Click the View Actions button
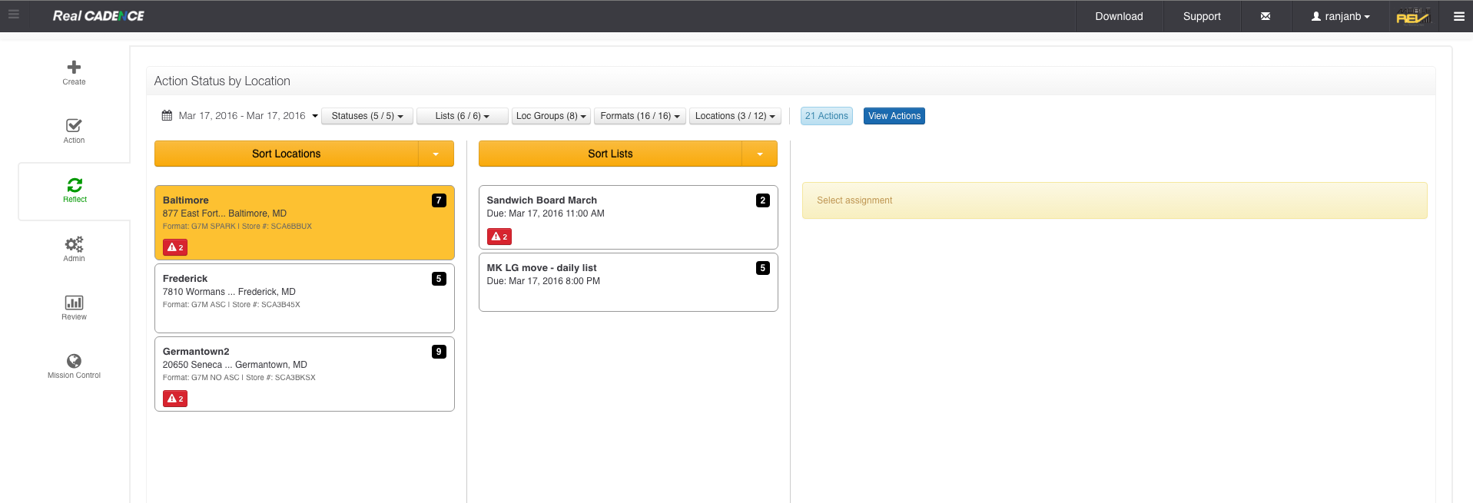Viewport: 1473px width, 503px height. (x=894, y=116)
